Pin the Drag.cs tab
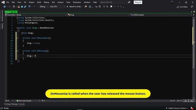 13,12
